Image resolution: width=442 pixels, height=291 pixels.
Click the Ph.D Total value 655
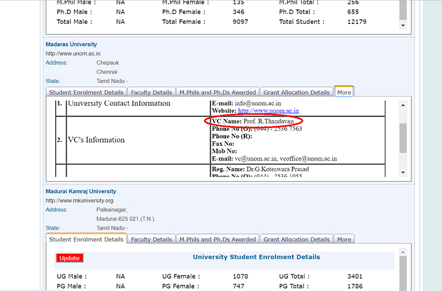[353, 12]
